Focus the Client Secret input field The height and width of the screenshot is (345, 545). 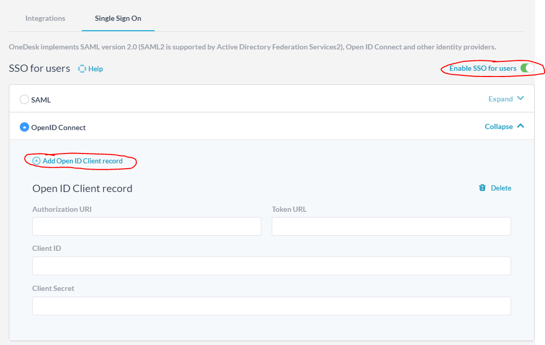pyautogui.click(x=271, y=306)
